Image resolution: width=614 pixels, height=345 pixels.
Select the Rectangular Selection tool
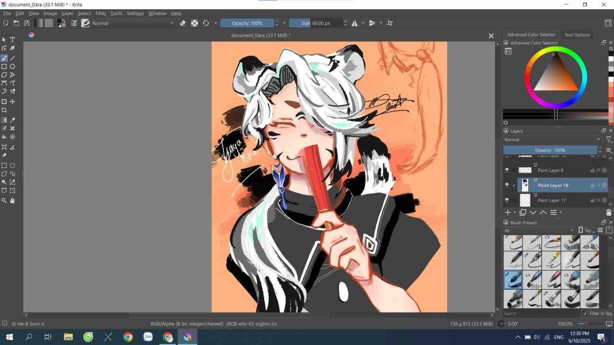pos(4,166)
